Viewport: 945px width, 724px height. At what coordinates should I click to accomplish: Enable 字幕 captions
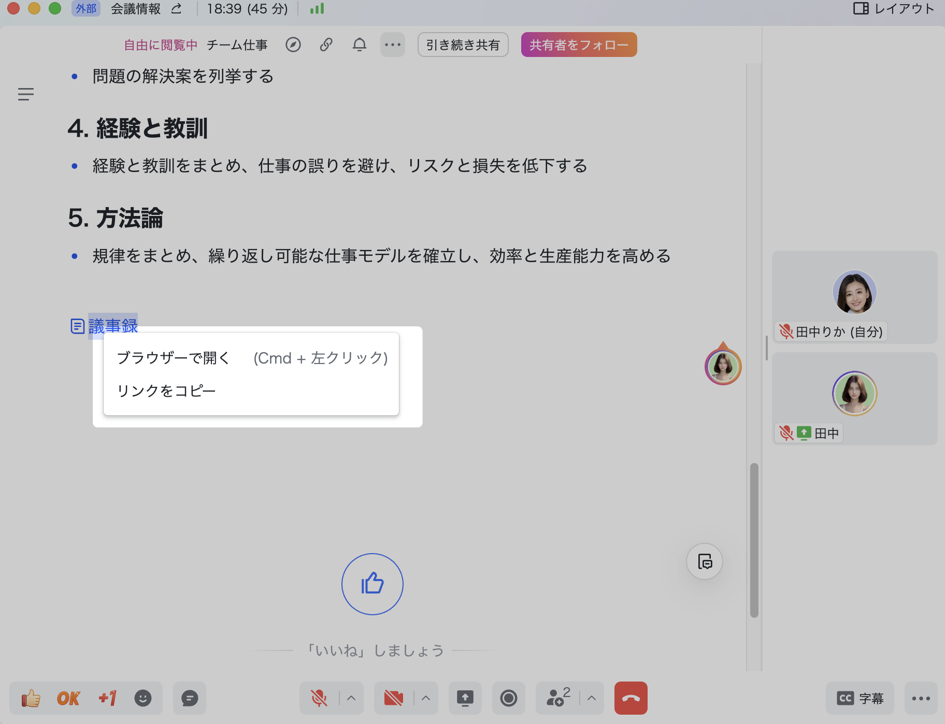pos(860,698)
